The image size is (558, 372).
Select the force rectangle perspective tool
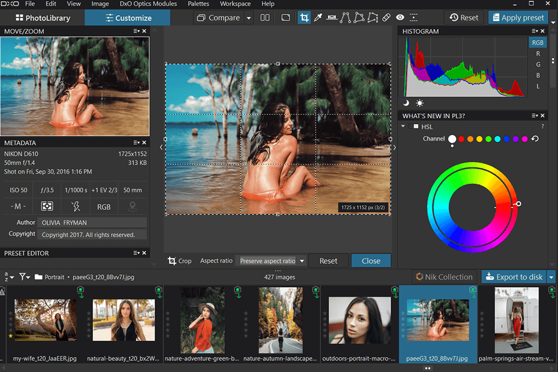[x=359, y=17]
